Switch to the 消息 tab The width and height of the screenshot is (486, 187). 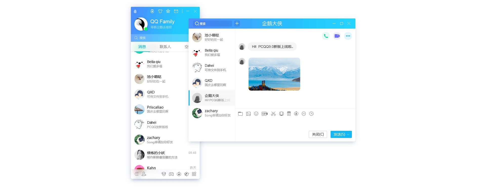click(x=142, y=47)
